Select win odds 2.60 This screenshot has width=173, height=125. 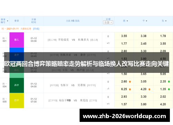[124, 81]
